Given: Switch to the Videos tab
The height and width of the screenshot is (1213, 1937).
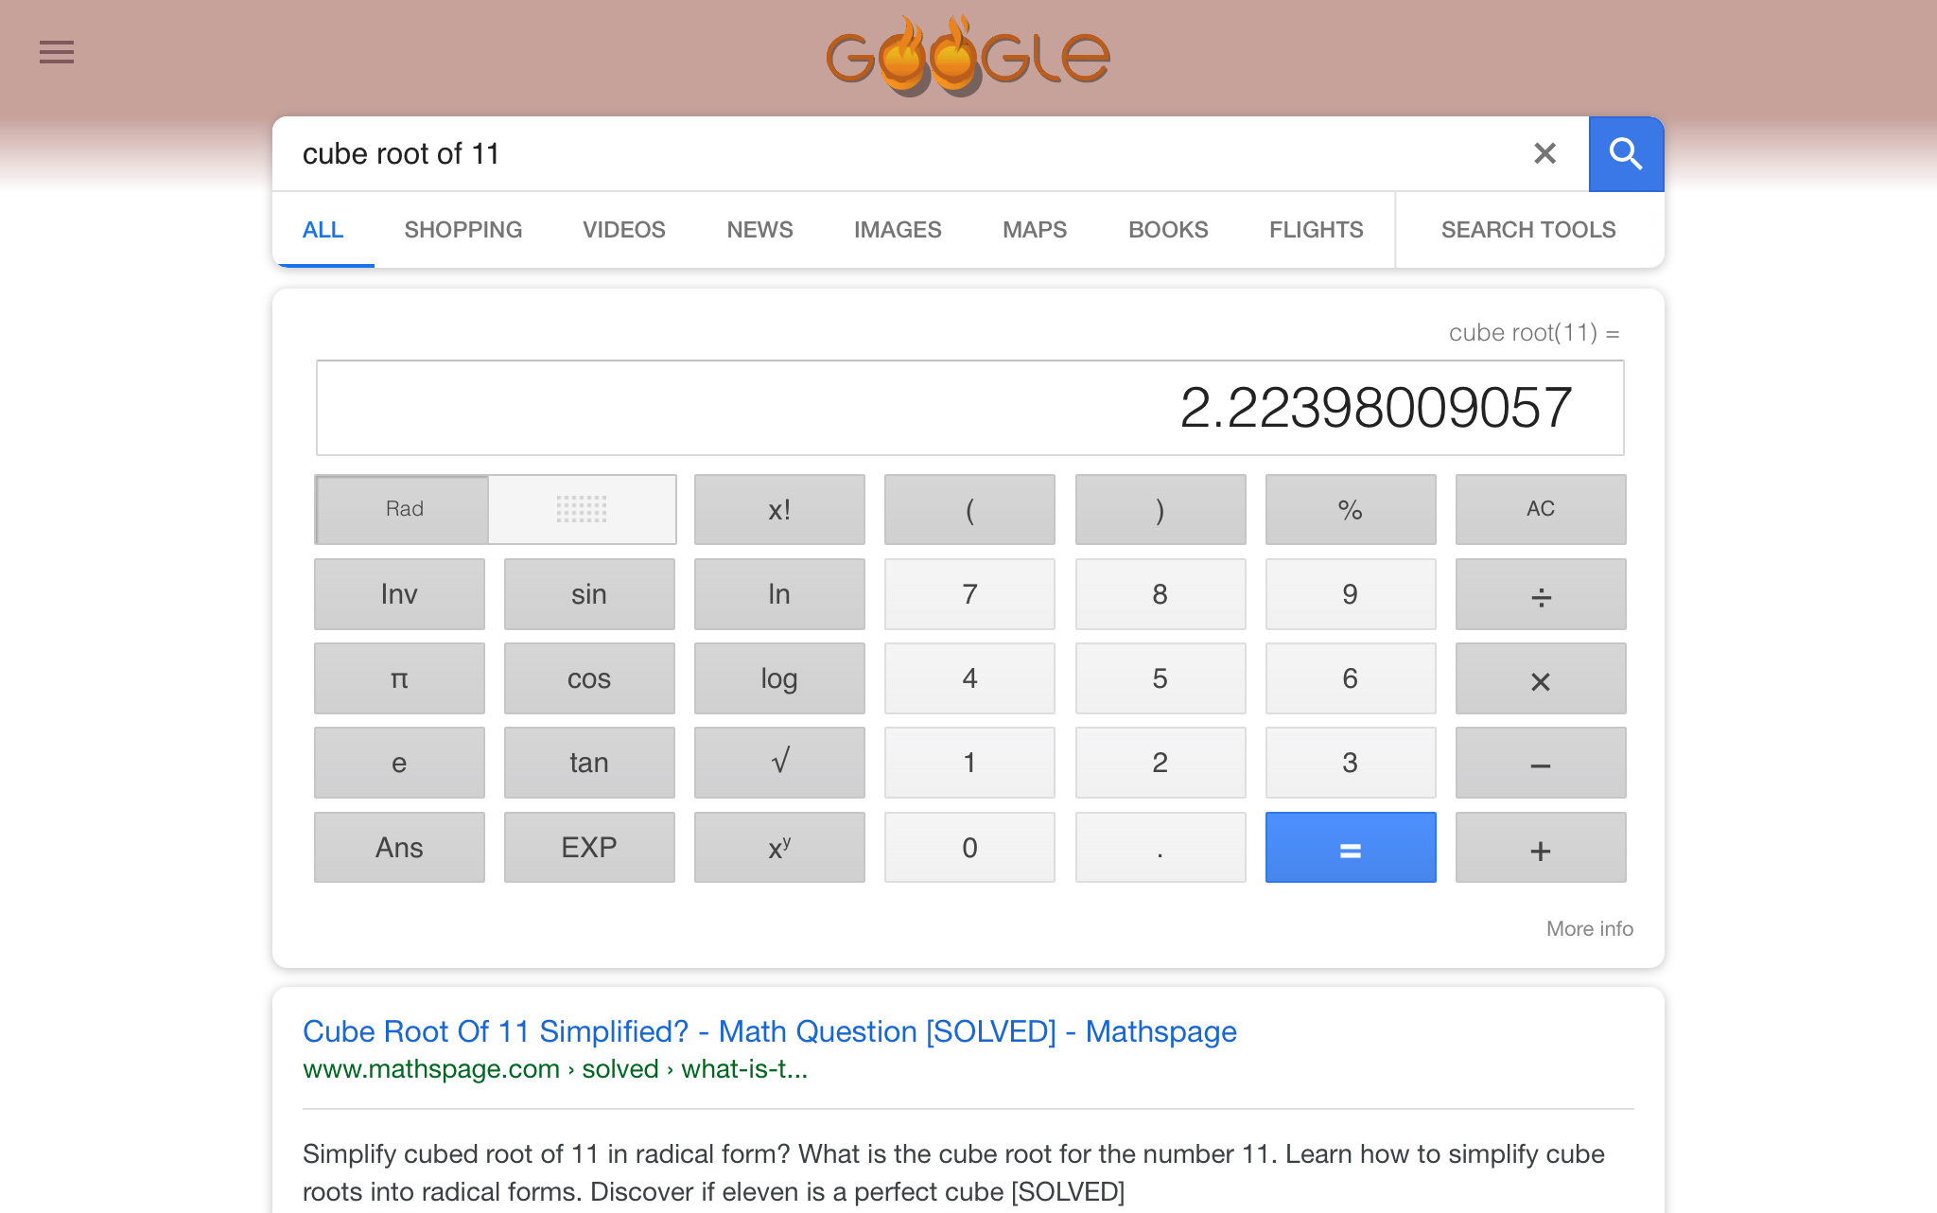Looking at the screenshot, I should tap(623, 230).
